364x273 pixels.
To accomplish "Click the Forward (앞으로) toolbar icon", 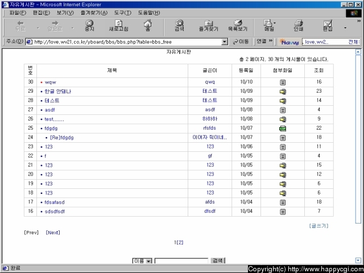I will 55,26.
